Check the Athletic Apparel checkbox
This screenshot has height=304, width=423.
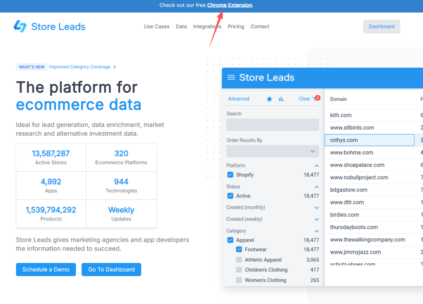point(239,260)
